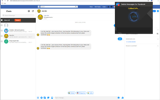Open the emoji picker in the message box

(x=118, y=98)
